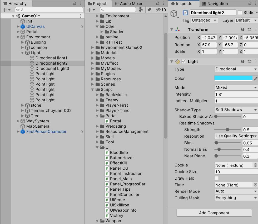
Task: Click the Project create plus button
Action: pos(91,10)
